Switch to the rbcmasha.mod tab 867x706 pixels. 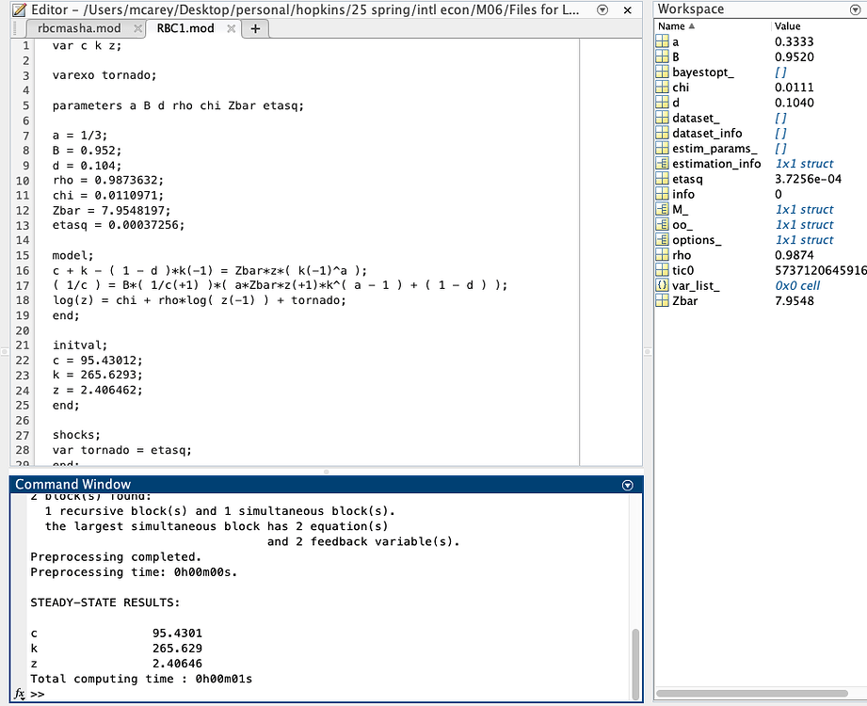(79, 28)
